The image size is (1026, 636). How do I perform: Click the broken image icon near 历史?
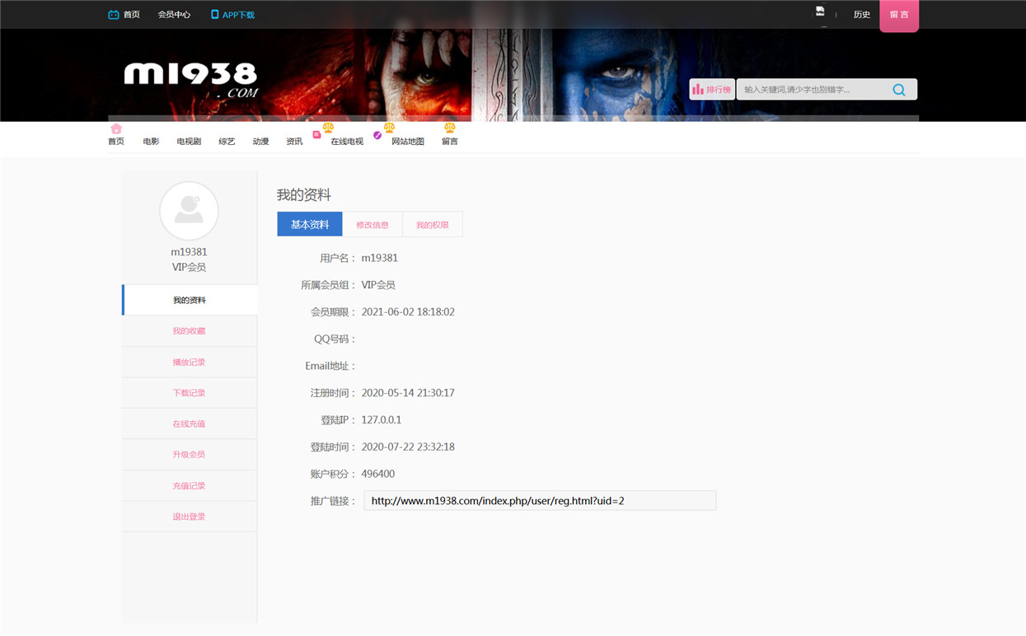(x=820, y=12)
